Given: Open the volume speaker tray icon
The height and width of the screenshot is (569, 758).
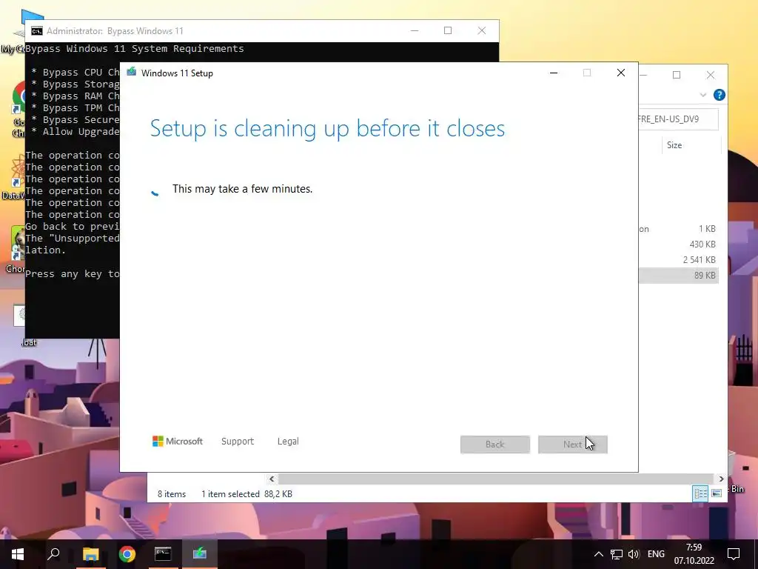Looking at the screenshot, I should click(x=634, y=554).
